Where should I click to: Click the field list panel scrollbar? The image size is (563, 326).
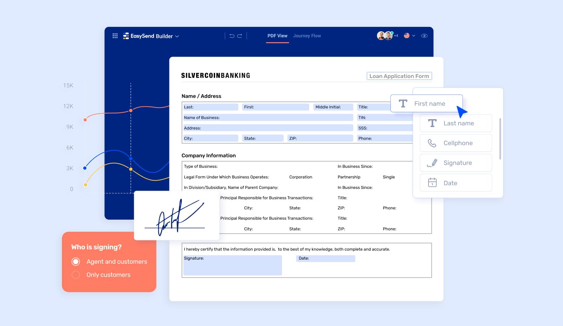[500, 139]
